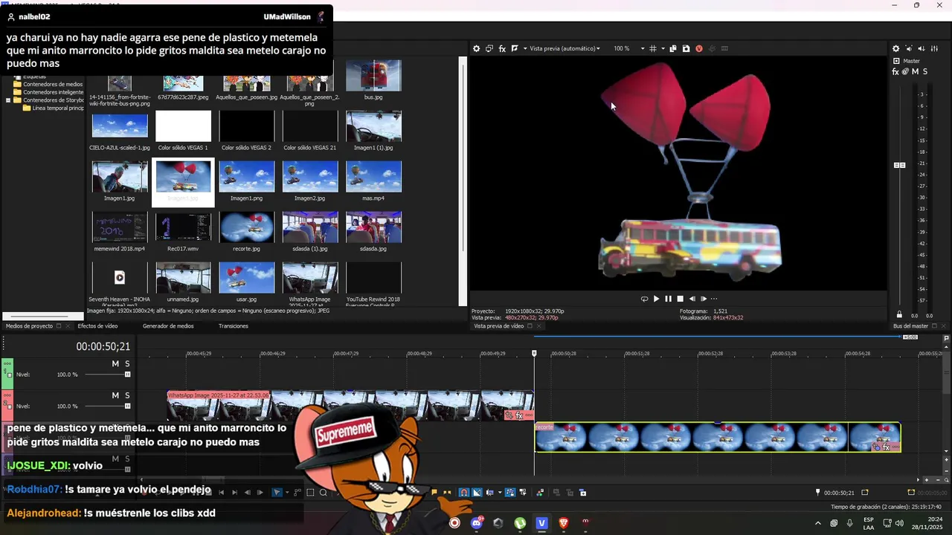Select the recorte clip on timeline

[x=718, y=438]
